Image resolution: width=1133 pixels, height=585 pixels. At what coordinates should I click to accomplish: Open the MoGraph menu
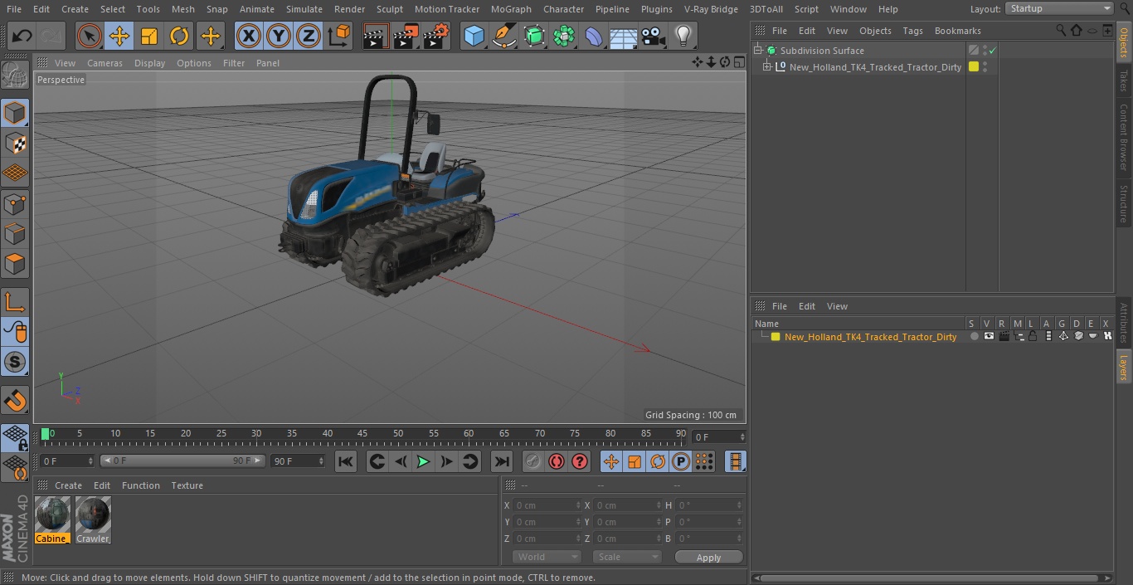point(511,9)
